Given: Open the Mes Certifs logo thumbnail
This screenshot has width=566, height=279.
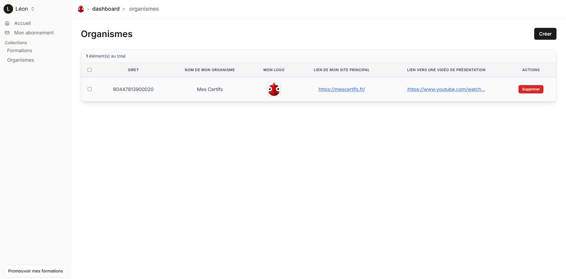Looking at the screenshot, I should (274, 89).
